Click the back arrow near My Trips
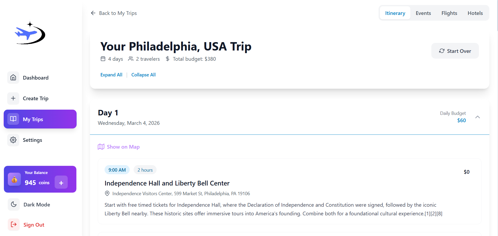This screenshot has width=498, height=236. [93, 13]
